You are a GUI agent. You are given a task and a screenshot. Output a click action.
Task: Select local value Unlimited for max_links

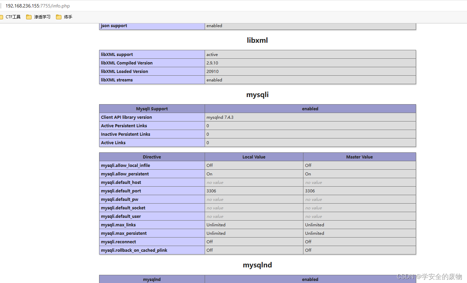coord(216,225)
